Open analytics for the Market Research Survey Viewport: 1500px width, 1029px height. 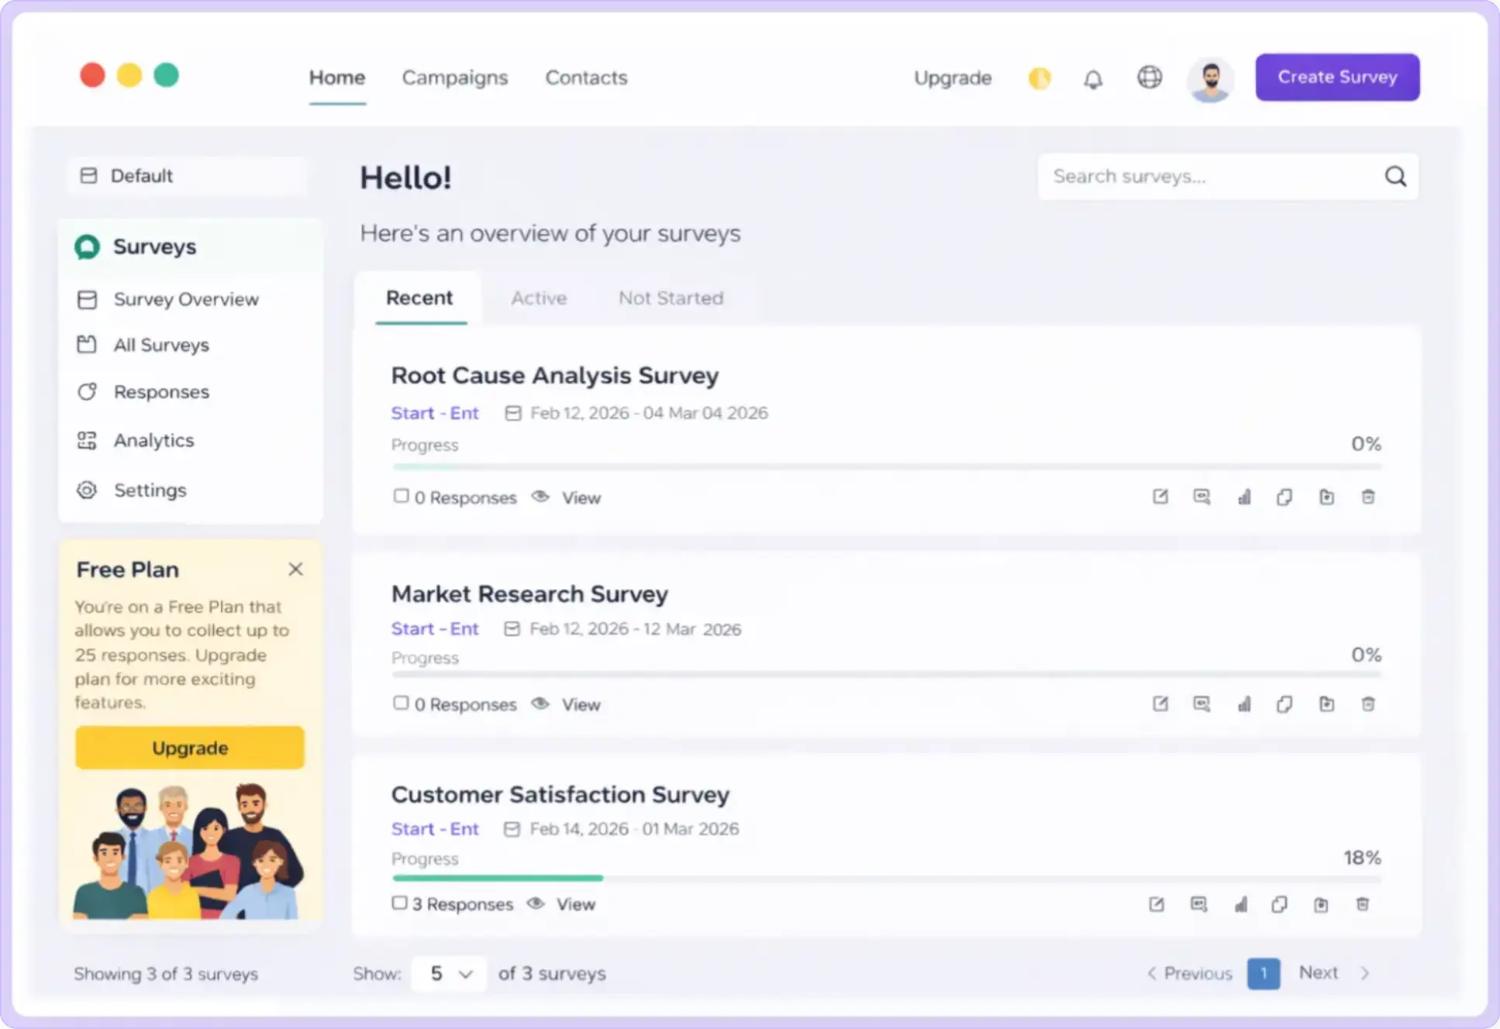click(x=1245, y=704)
